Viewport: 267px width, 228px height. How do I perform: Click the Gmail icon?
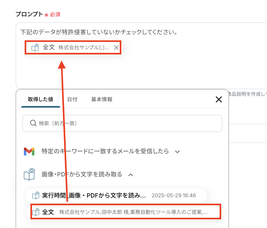coord(29,151)
